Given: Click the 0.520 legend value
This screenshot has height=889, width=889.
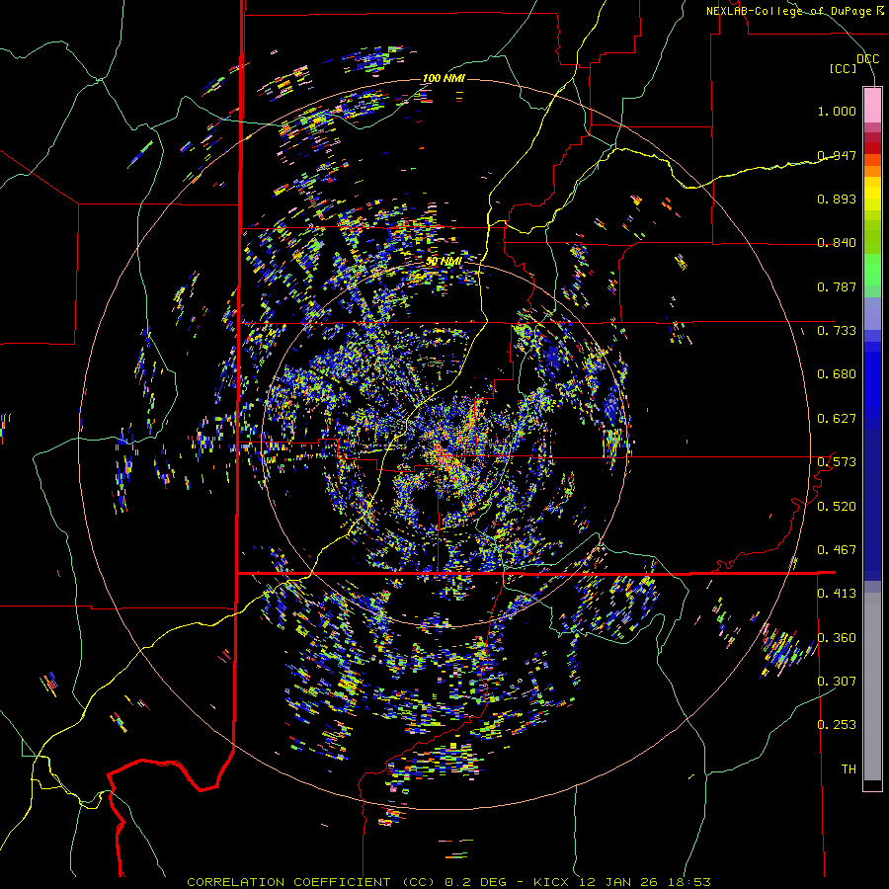Looking at the screenshot, I should [x=837, y=507].
